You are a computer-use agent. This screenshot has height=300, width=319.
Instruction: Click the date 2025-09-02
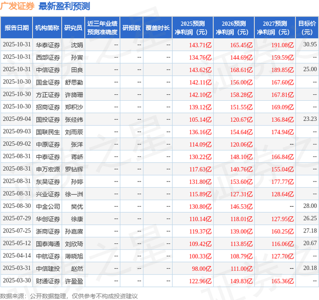pyautogui.click(x=17, y=144)
